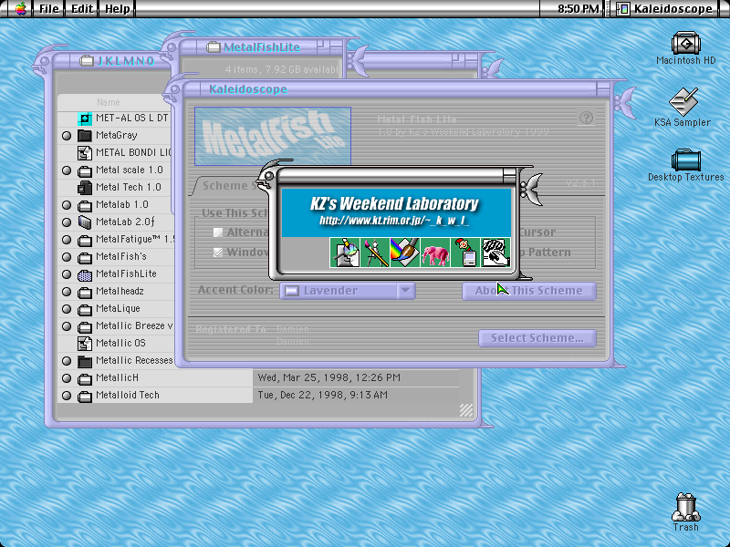Click the KZ's Weekend Laboratory heading
This screenshot has height=547, width=730.
click(394, 203)
